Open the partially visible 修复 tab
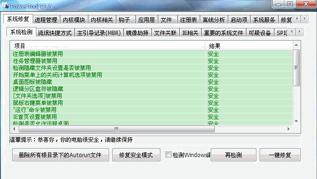This screenshot has width=317, height=179. tap(286, 20)
